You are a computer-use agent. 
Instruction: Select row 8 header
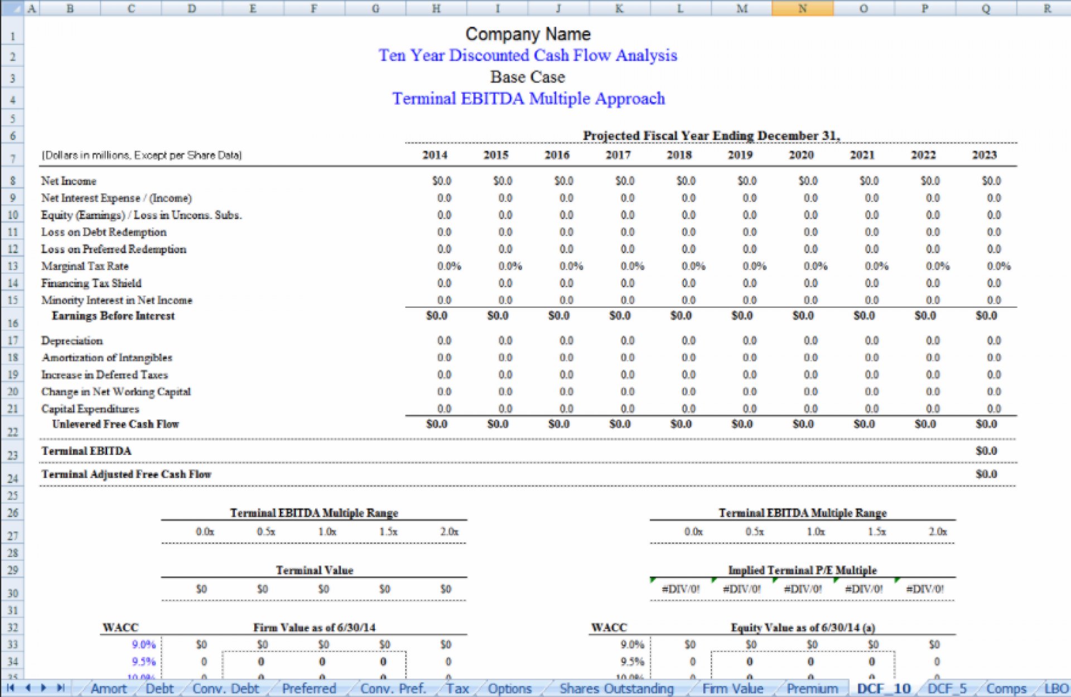pos(12,181)
